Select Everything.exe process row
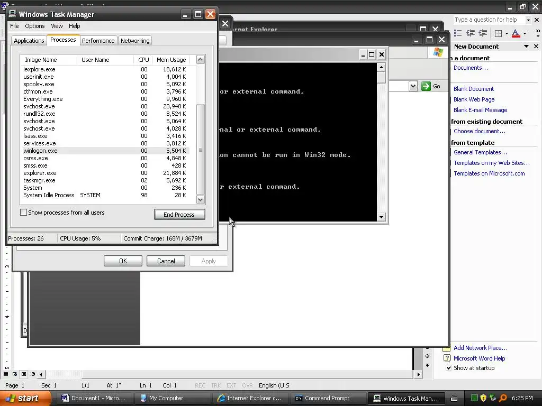The height and width of the screenshot is (406, 542). click(x=106, y=99)
